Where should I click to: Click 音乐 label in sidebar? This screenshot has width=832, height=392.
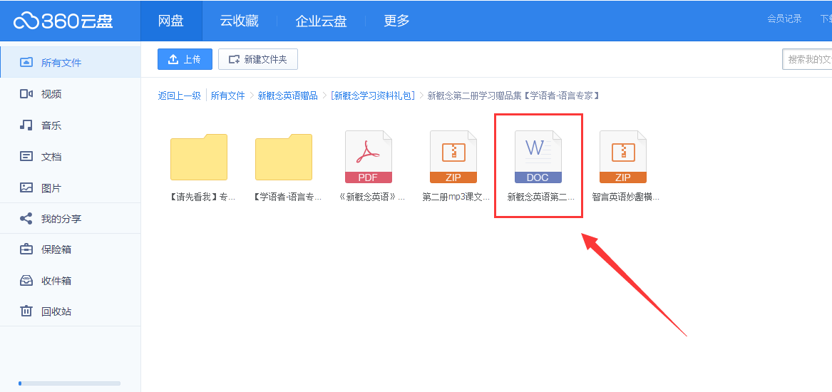[51, 125]
